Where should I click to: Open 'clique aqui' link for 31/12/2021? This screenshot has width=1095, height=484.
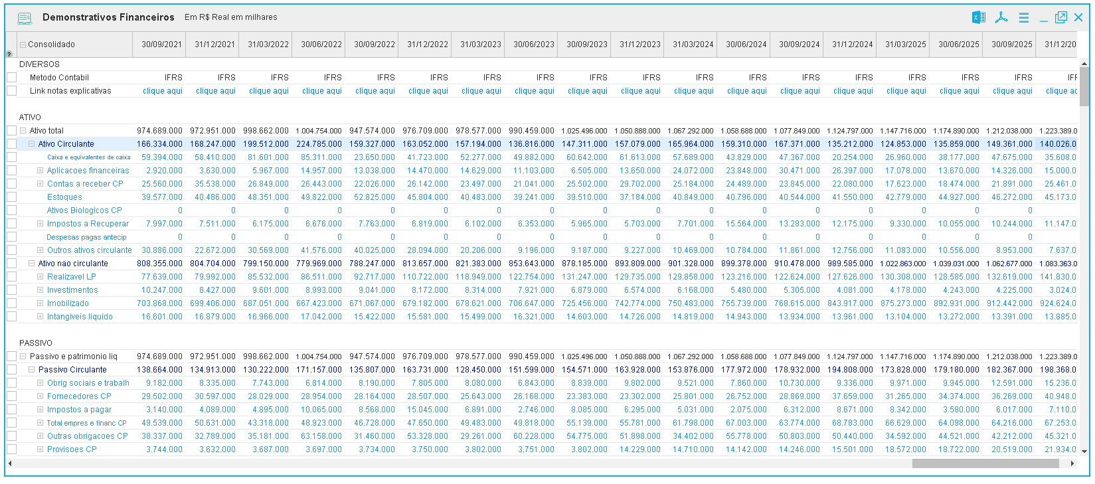point(216,91)
